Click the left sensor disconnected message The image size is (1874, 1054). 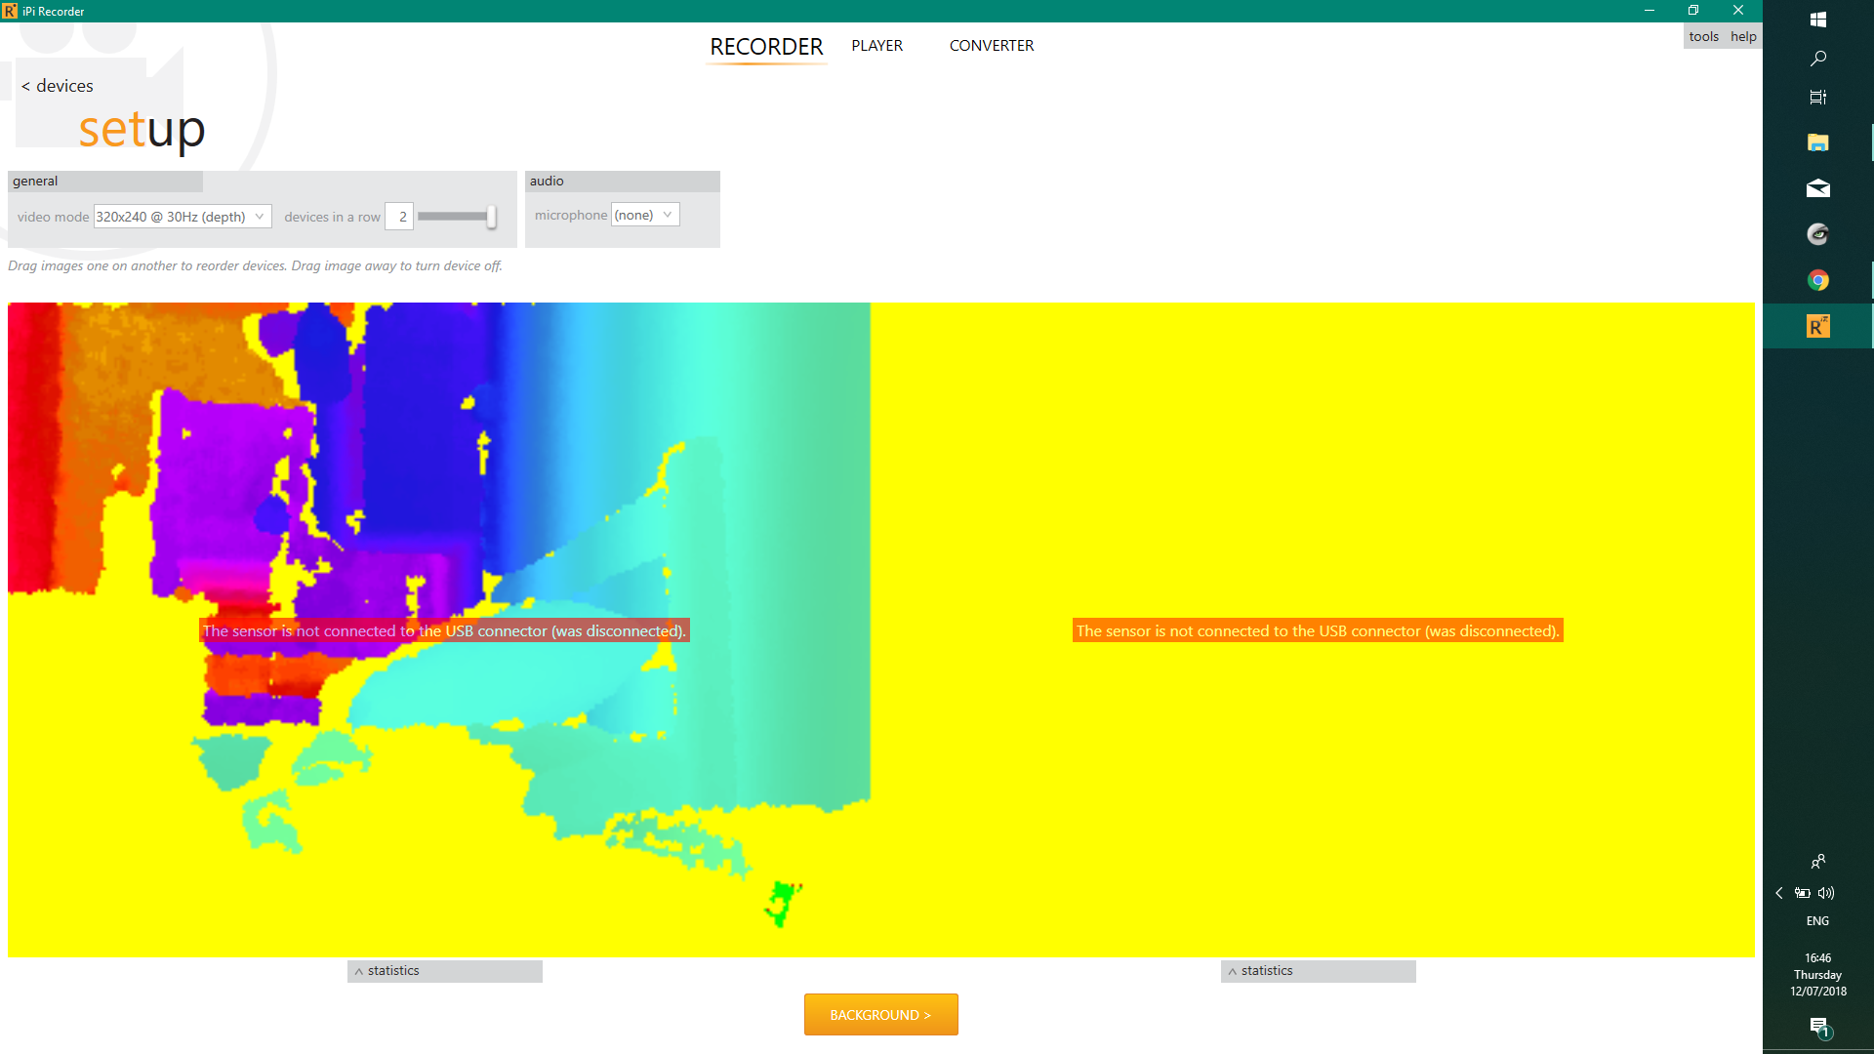444,631
